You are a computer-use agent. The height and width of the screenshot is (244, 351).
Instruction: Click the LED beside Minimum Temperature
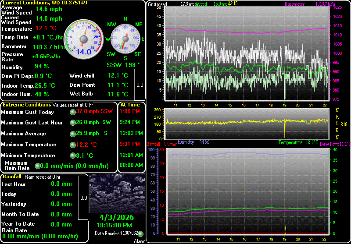(x=73, y=156)
